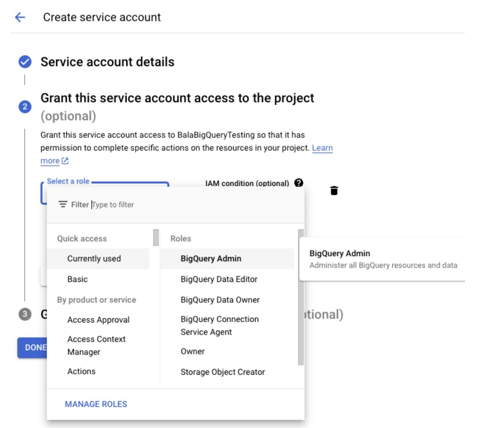Select the BigQuery Data Owner role
The width and height of the screenshot is (489, 428).
pyautogui.click(x=227, y=299)
